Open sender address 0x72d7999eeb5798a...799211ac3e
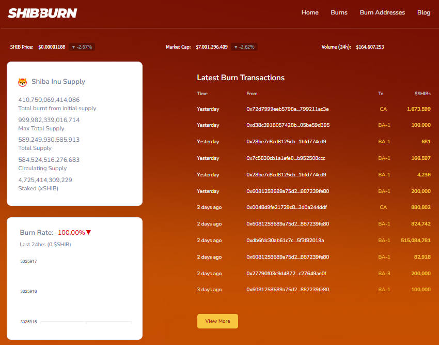 tap(287, 109)
